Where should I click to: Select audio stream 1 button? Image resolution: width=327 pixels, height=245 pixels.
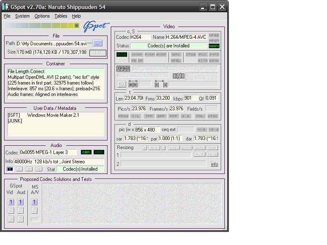(10, 169)
